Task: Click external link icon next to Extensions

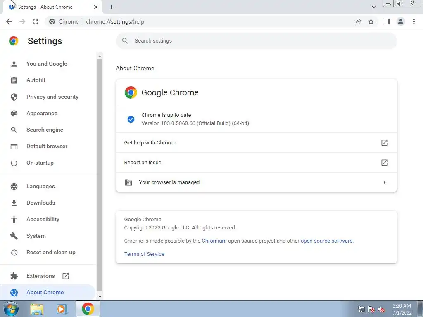Action: click(66, 276)
